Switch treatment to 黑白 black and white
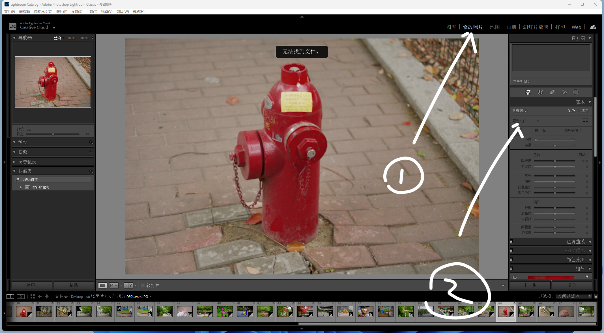Viewport: 604px width, 333px height. click(585, 111)
